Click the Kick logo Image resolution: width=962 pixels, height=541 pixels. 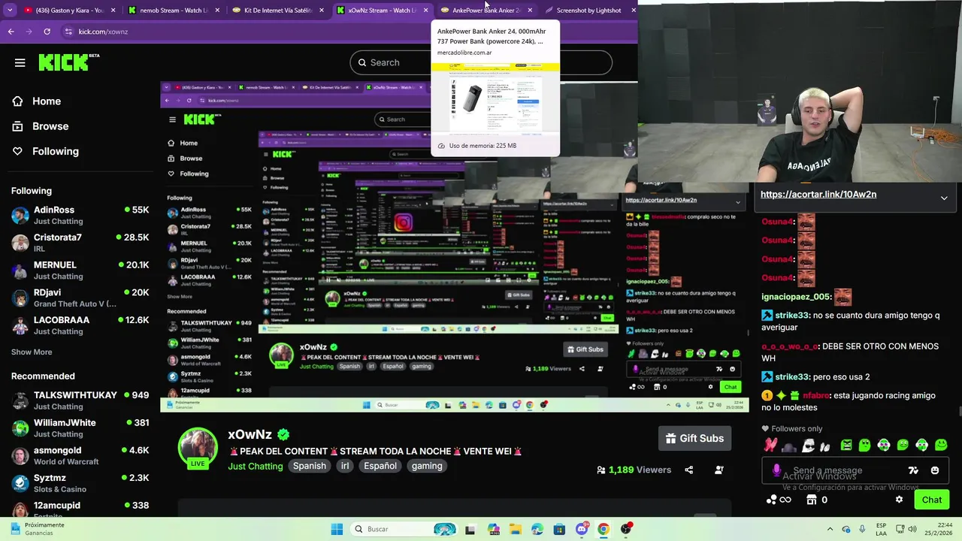tap(68, 62)
